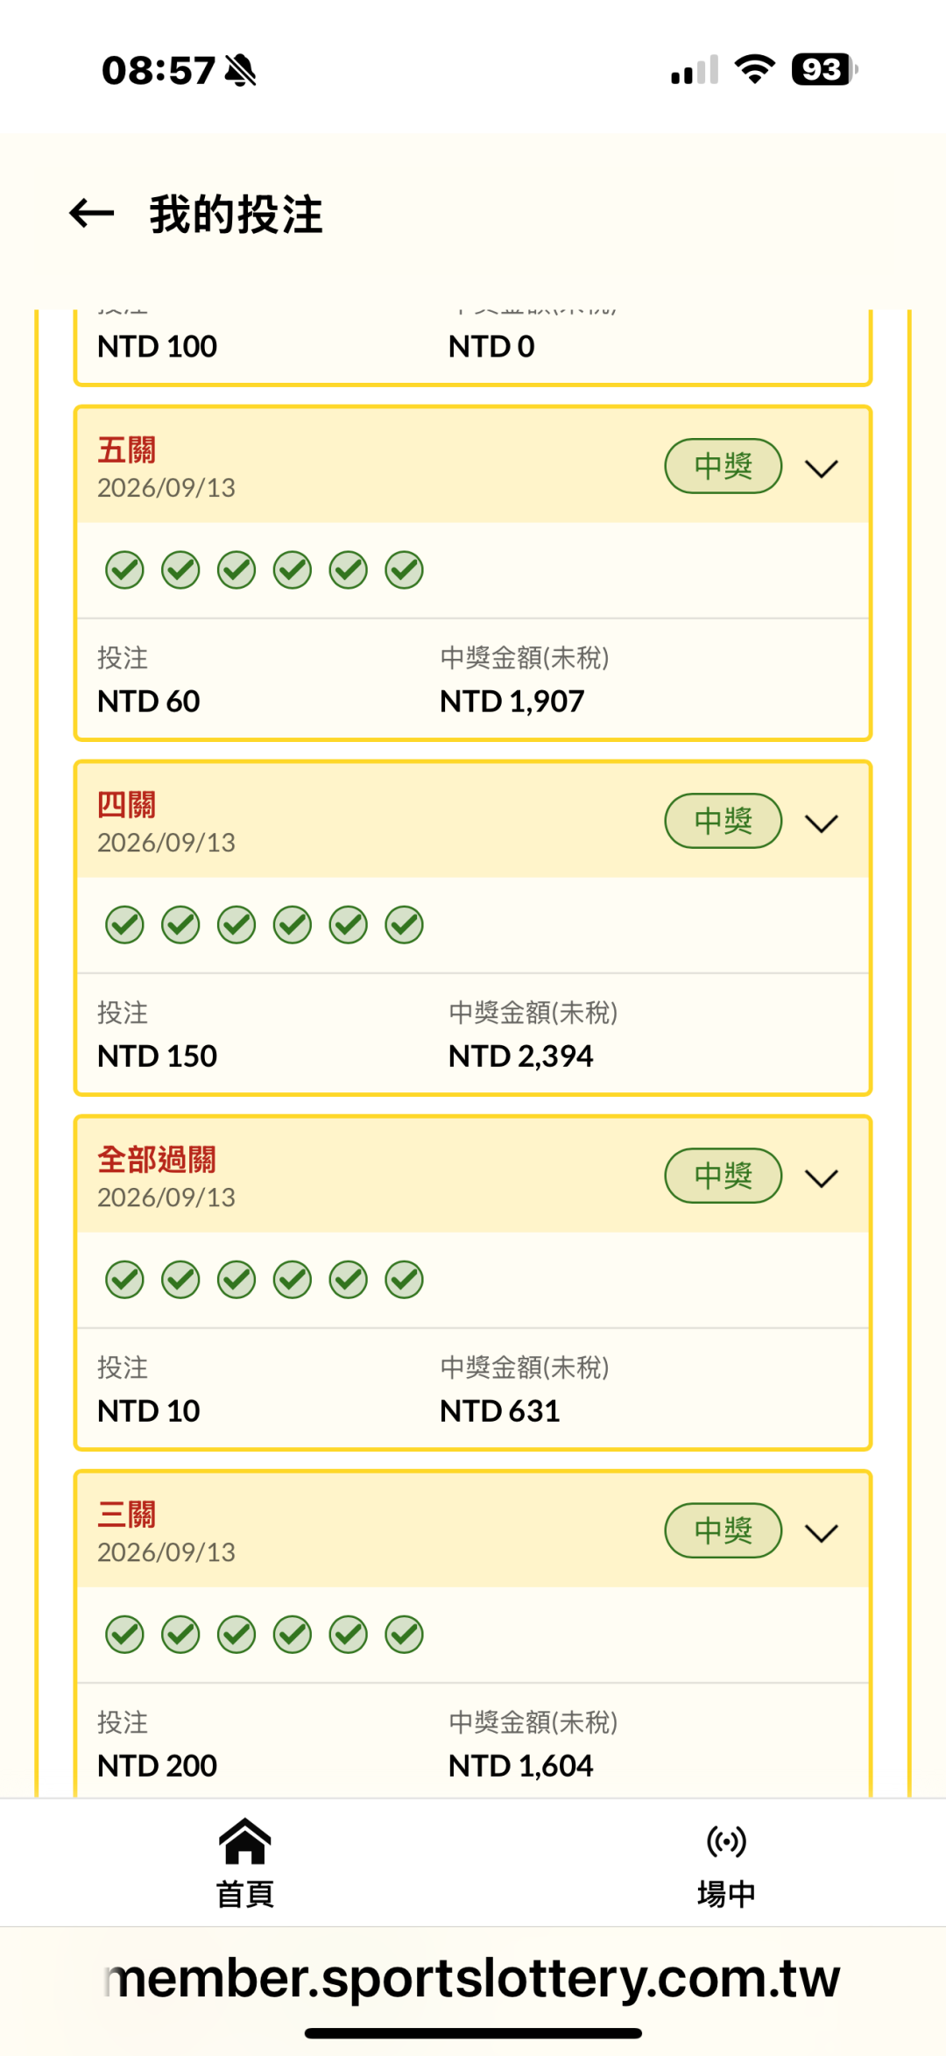Tap the second green check in 三關 card
This screenshot has width=946, height=2056.
click(180, 1635)
